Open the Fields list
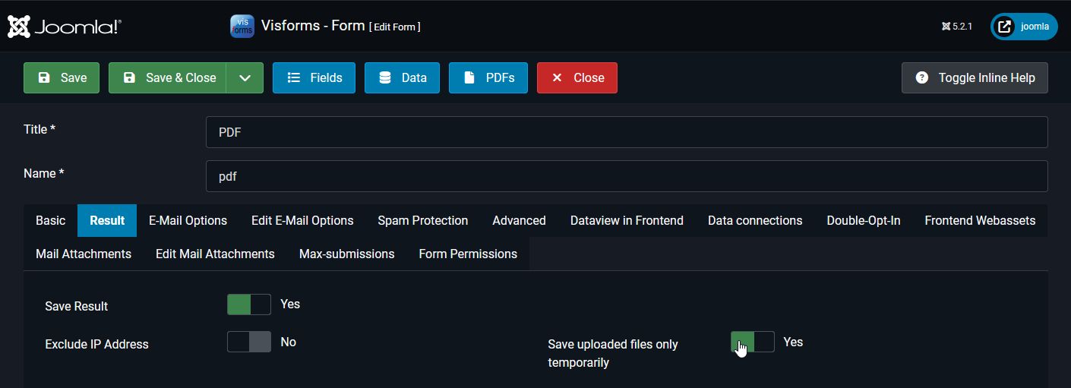The width and height of the screenshot is (1071, 388). [314, 77]
